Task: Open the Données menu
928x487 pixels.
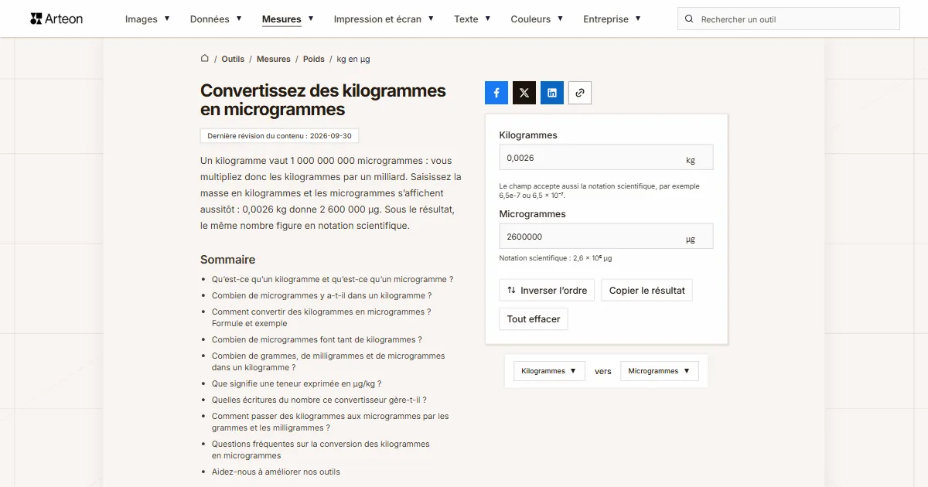Action: [x=216, y=19]
